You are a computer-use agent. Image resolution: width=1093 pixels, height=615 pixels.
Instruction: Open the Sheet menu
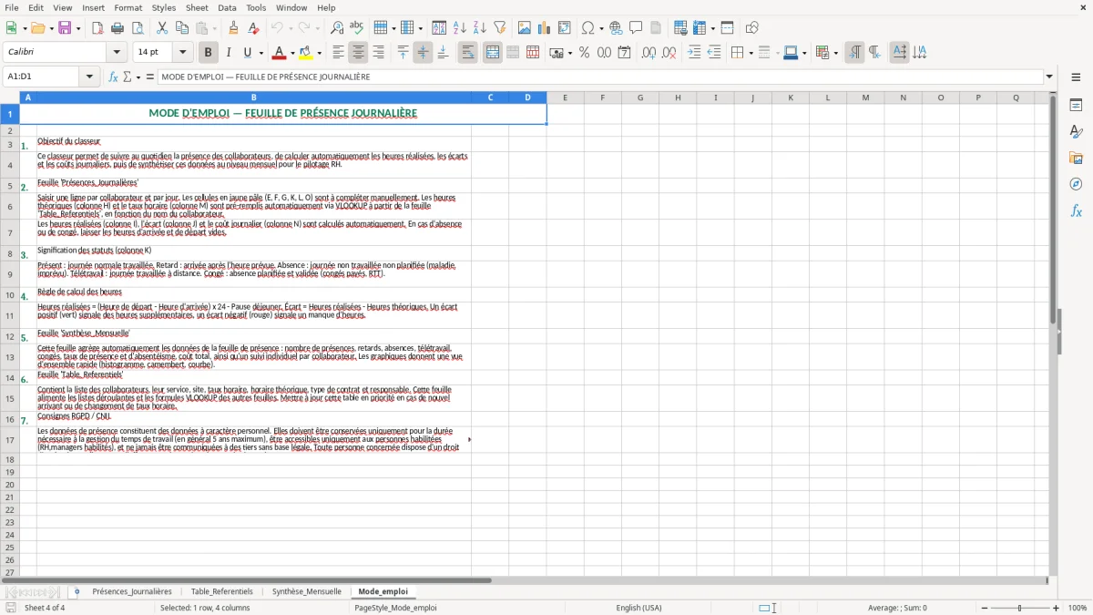pos(197,7)
